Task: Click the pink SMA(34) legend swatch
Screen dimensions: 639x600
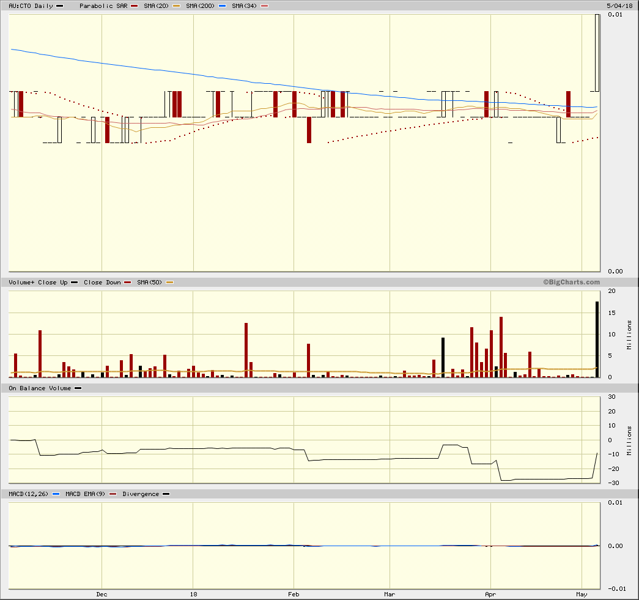Action: click(x=265, y=6)
